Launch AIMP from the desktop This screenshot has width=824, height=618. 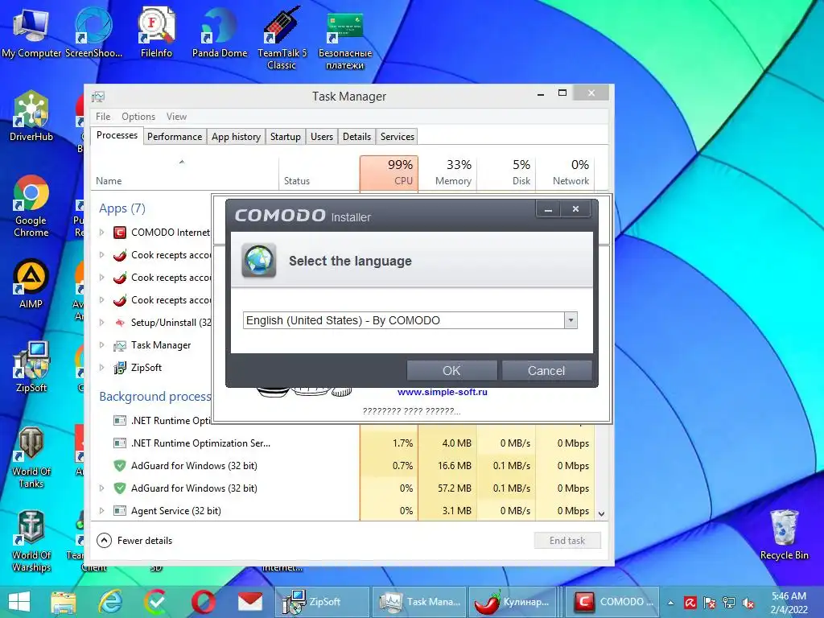(x=31, y=284)
